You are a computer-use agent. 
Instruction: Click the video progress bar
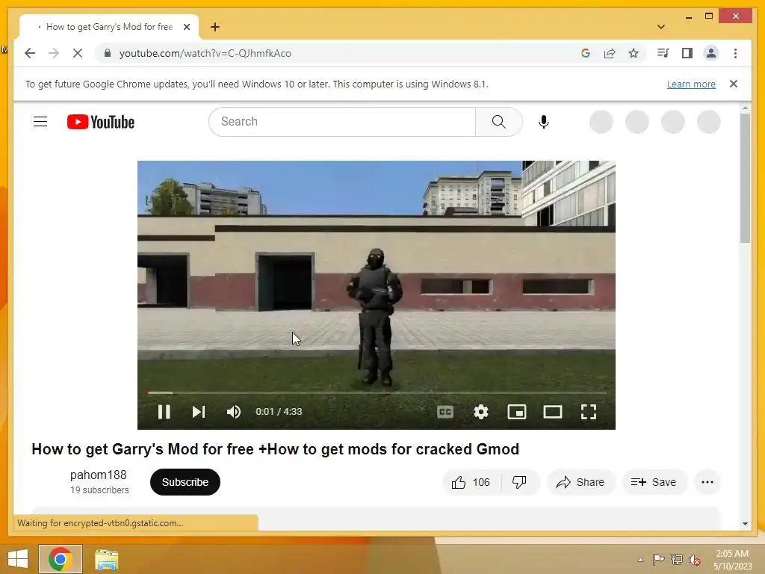coord(377,392)
